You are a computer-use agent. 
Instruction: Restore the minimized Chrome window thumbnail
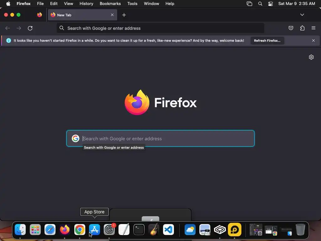pos(271,230)
